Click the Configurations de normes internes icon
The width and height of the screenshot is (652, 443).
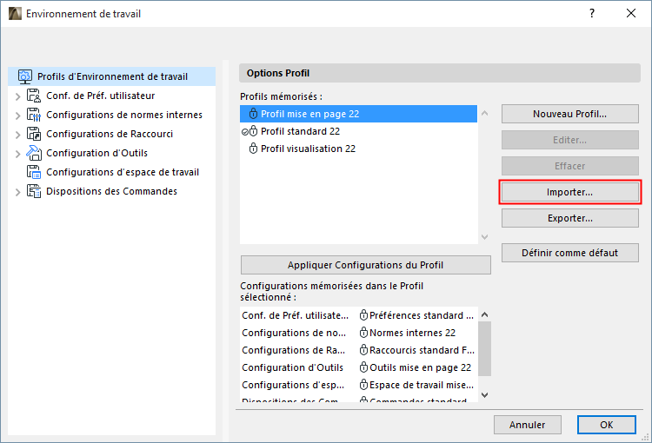[34, 115]
